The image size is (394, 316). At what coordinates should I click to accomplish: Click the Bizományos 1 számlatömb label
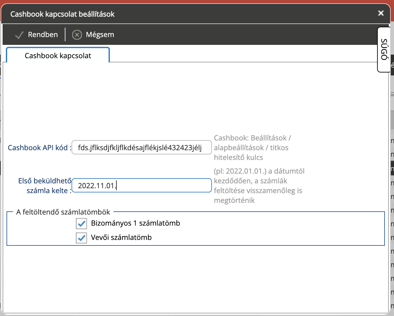point(136,223)
